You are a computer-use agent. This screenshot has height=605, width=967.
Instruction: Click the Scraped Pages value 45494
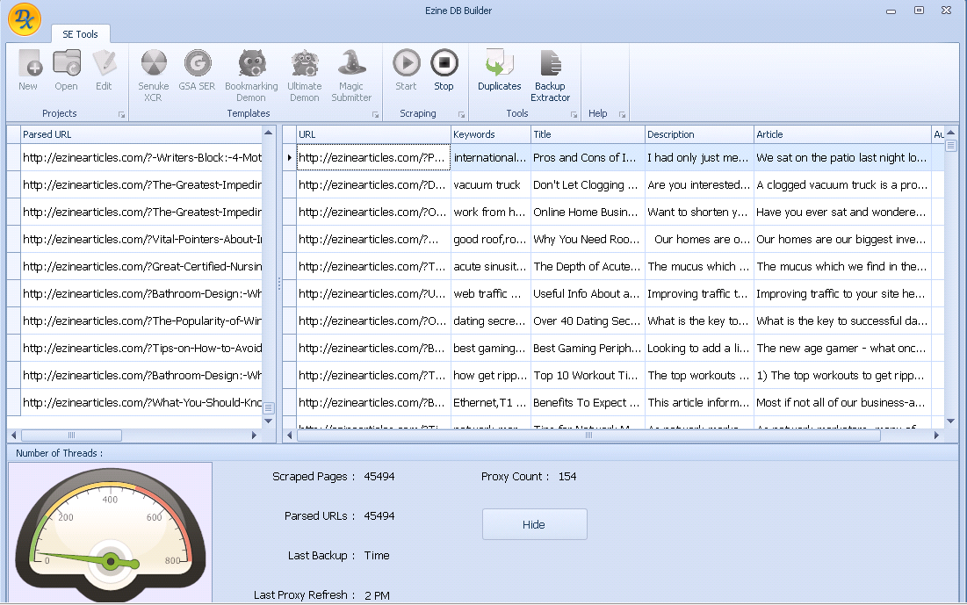[379, 477]
